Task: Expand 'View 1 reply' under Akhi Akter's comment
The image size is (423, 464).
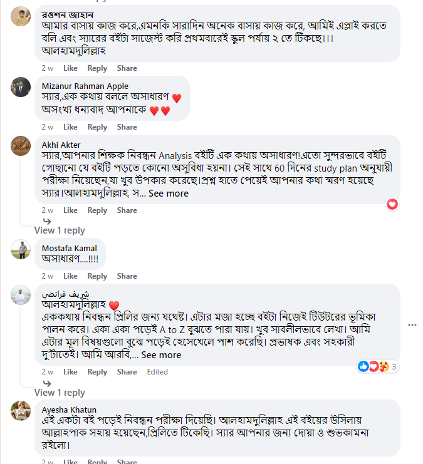Action: pyautogui.click(x=60, y=230)
